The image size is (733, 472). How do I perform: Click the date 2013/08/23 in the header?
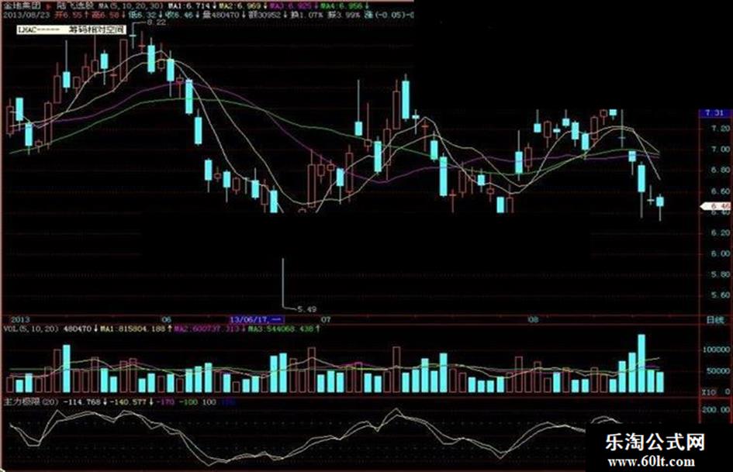[26, 15]
